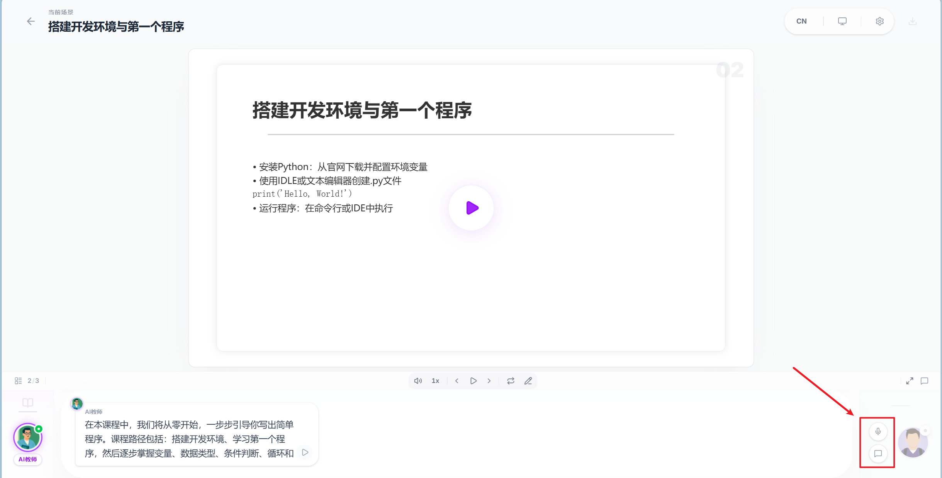Return via the back arrow near the title
Screen dimensions: 942x478
tap(31, 21)
